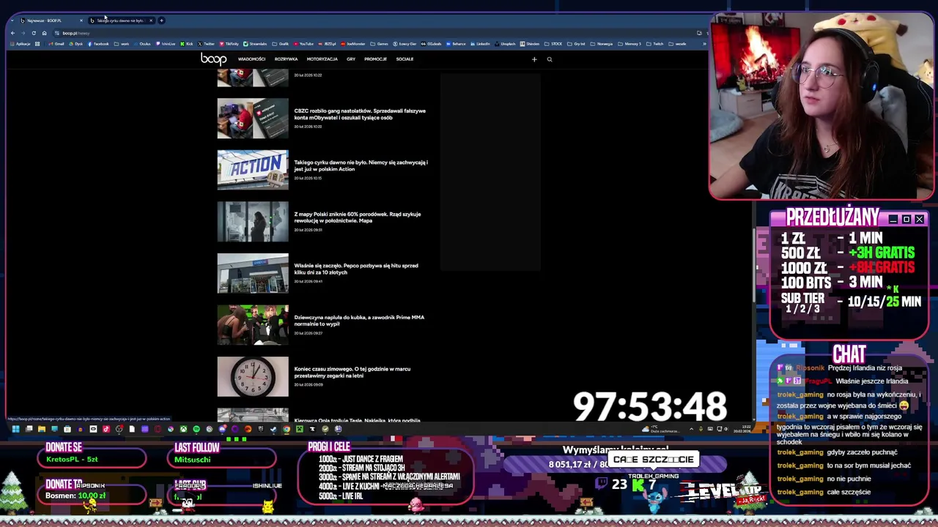The width and height of the screenshot is (938, 527).
Task: Open the Windows Start menu
Action: pos(15,429)
